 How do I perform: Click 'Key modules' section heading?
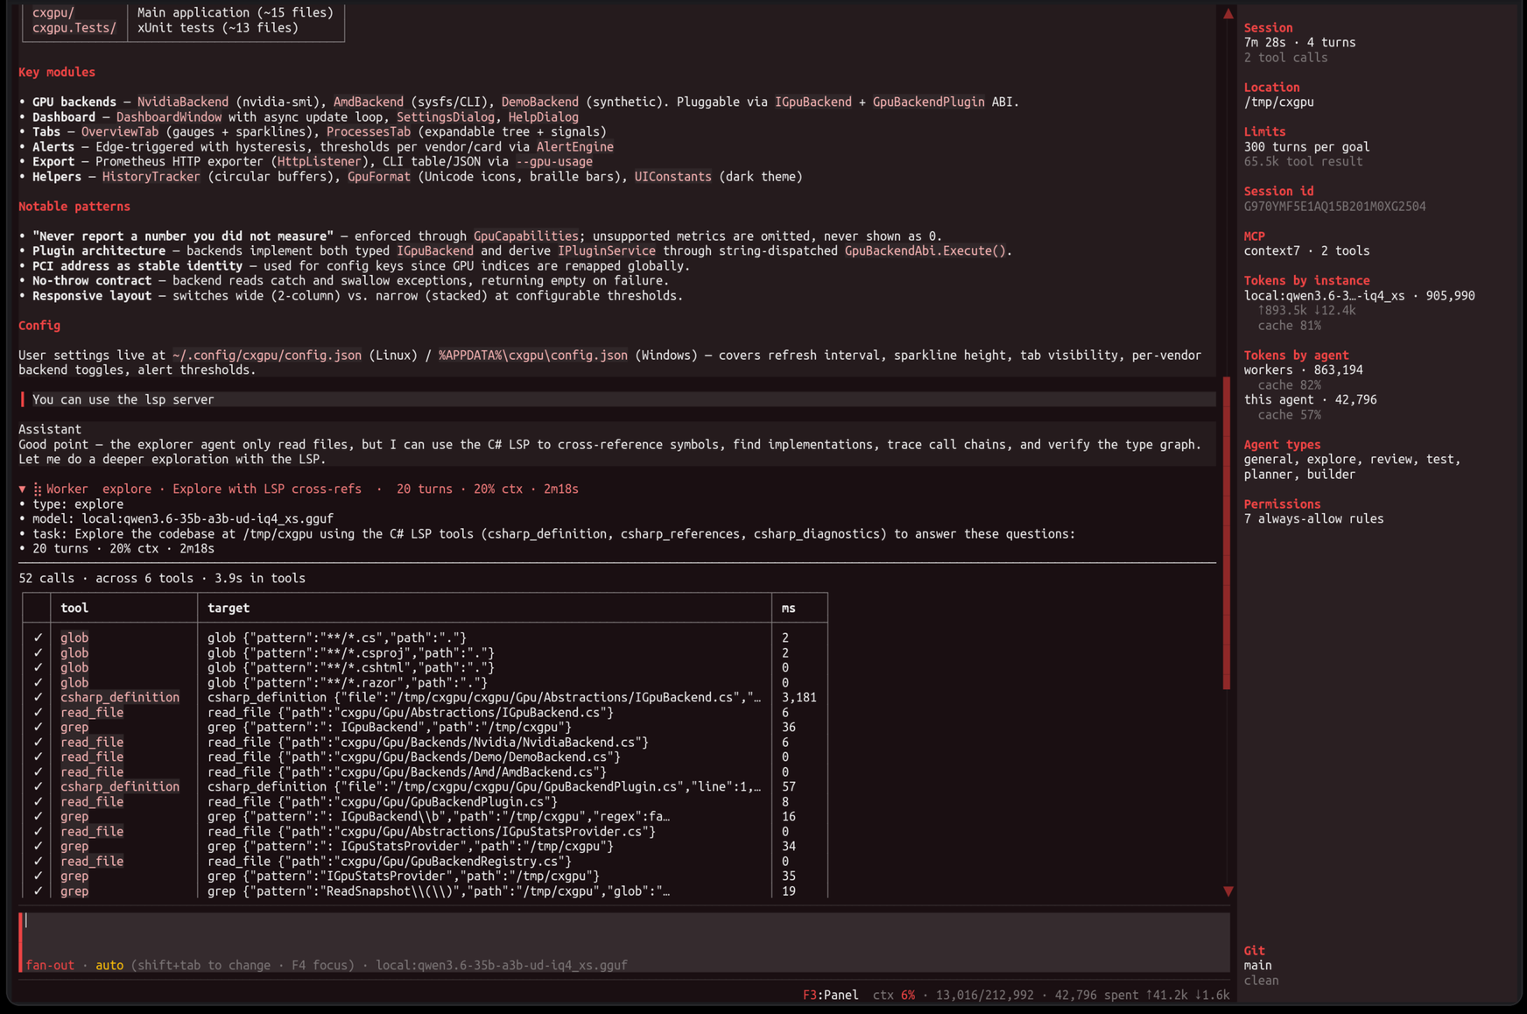click(57, 72)
